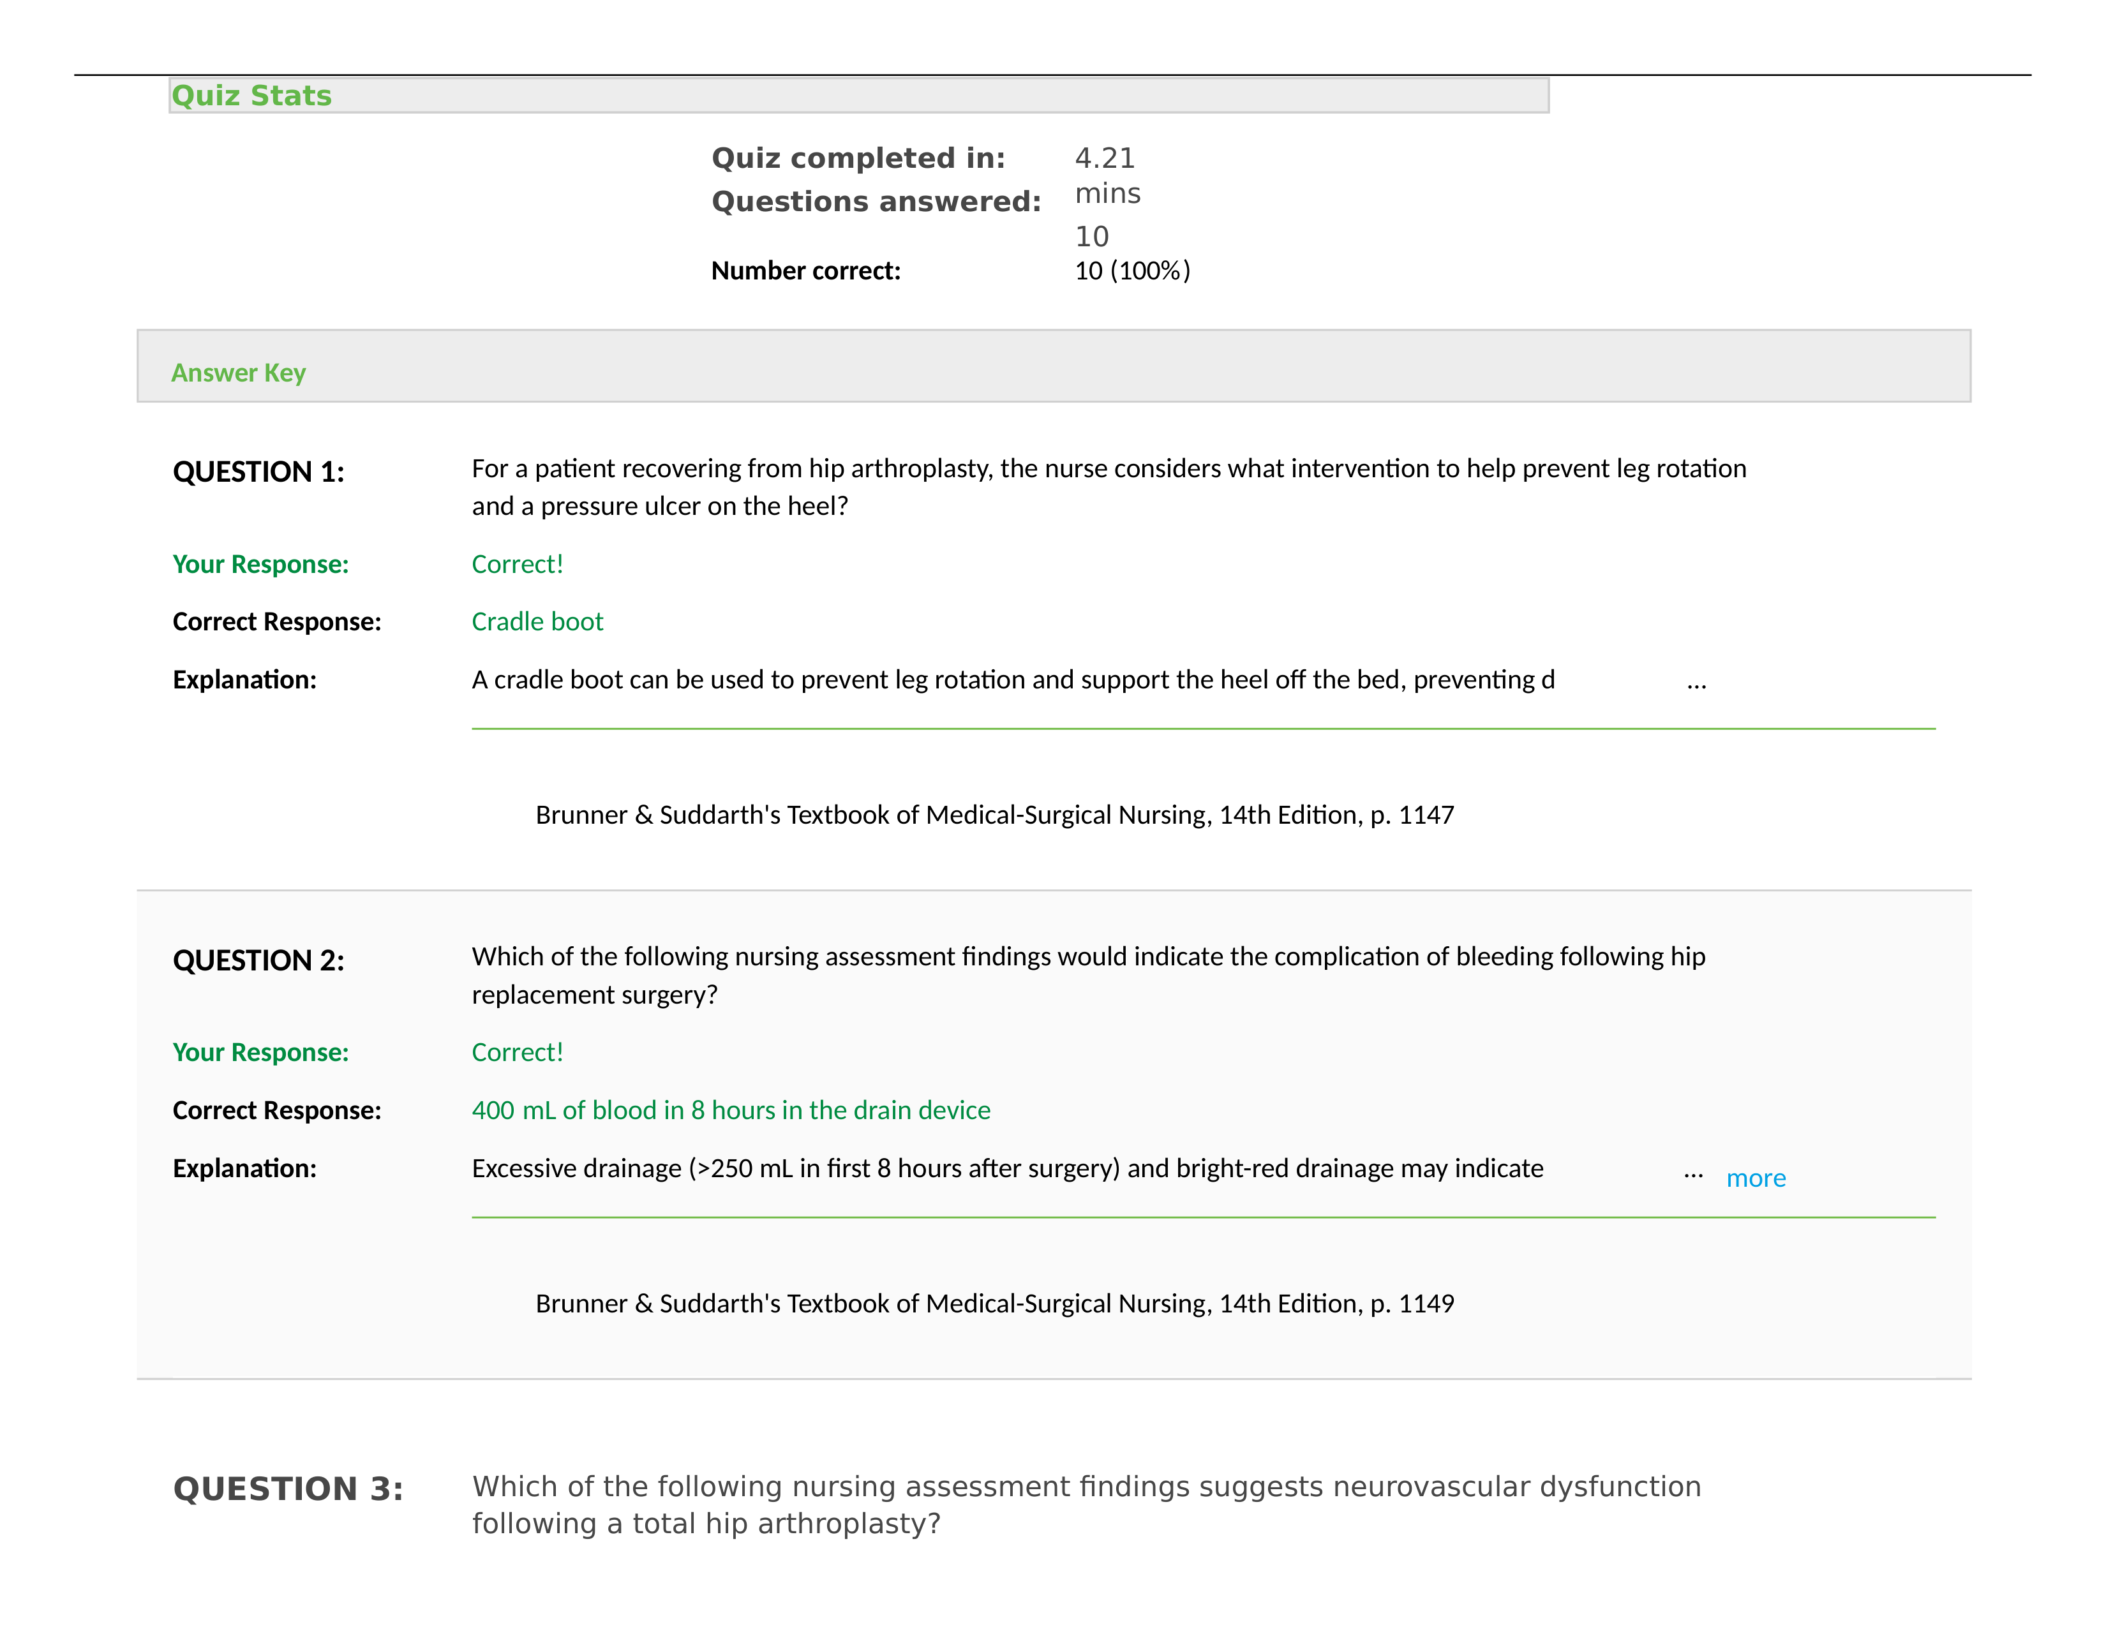Click the 'Cradle boot' correct response
The image size is (2106, 1627).
point(537,621)
